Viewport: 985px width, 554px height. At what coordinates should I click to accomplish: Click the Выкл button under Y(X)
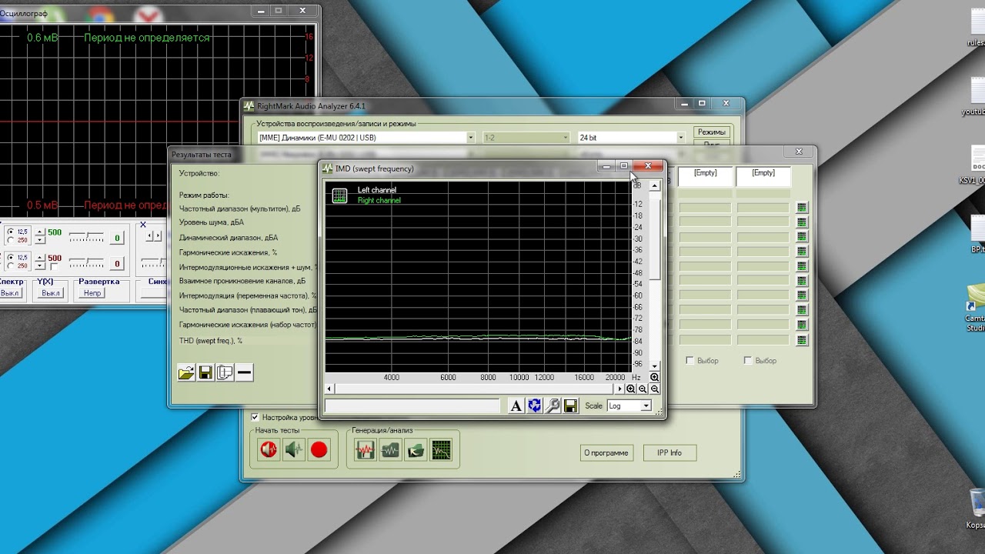click(x=51, y=293)
